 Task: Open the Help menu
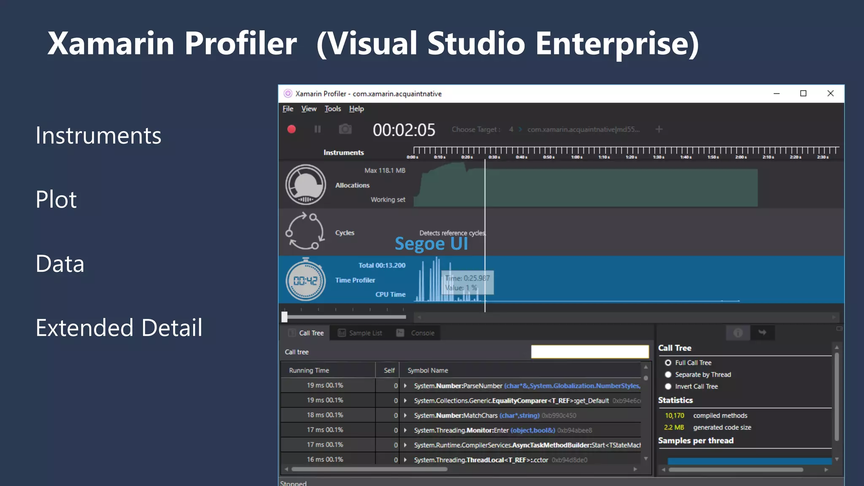click(356, 109)
